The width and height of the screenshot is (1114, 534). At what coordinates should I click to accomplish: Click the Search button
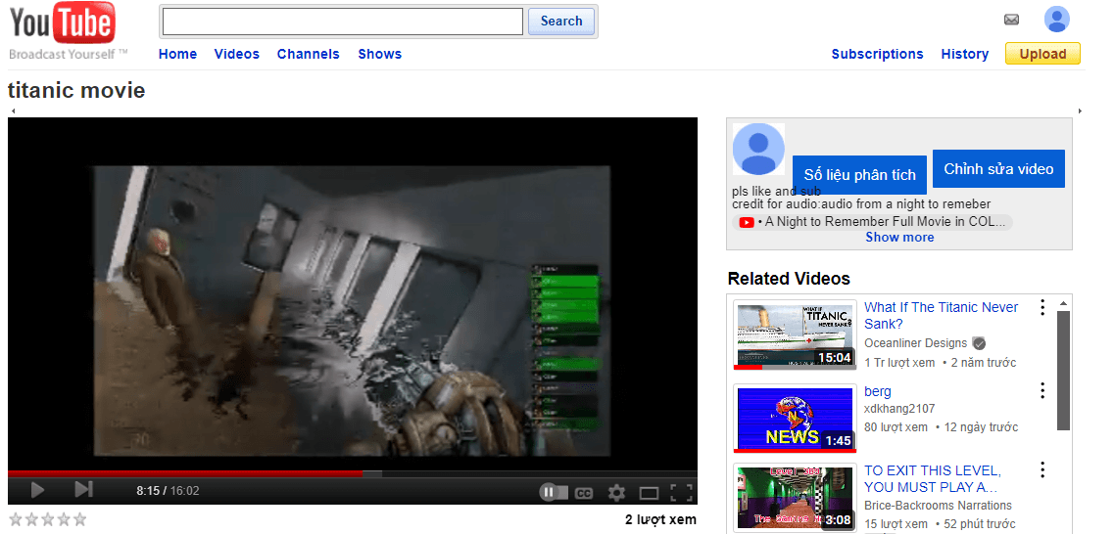click(561, 22)
